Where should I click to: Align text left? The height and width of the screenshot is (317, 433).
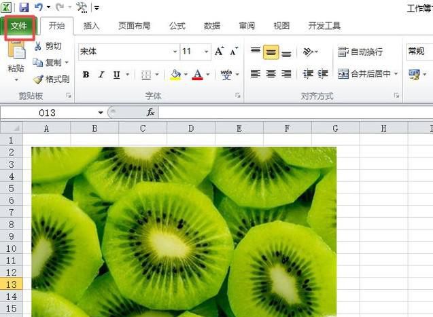pos(256,73)
